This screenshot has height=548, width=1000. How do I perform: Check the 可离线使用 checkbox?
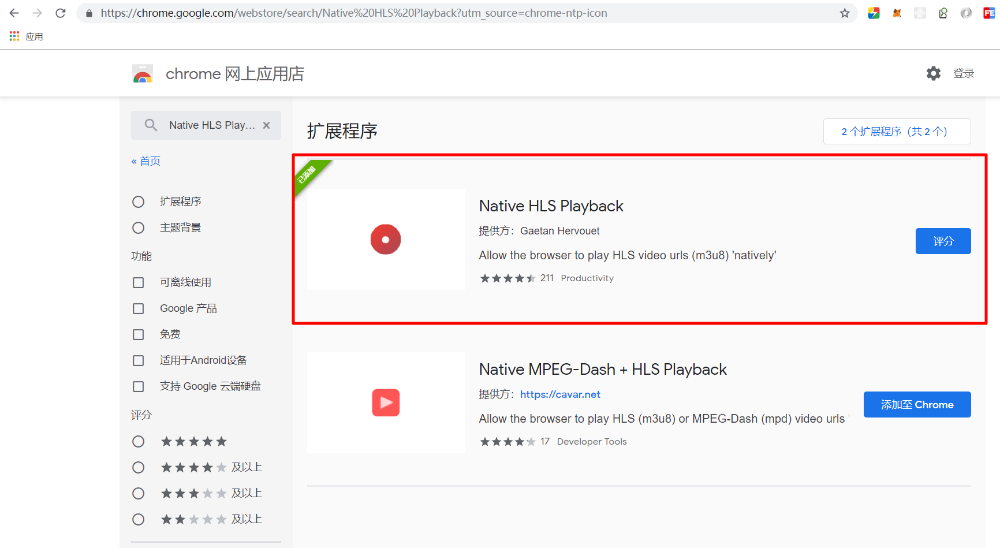point(139,282)
